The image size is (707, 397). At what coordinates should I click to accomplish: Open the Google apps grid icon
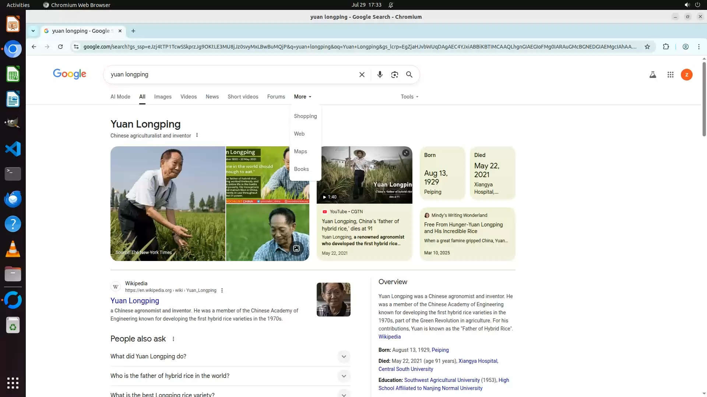(670, 75)
